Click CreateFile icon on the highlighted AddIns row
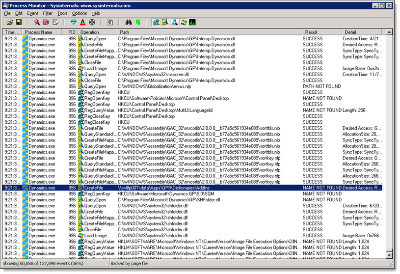 (80, 188)
